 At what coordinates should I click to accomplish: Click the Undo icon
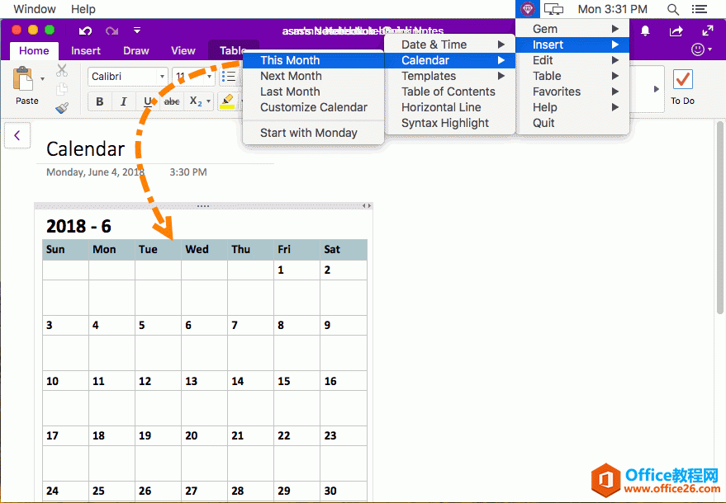click(x=84, y=30)
